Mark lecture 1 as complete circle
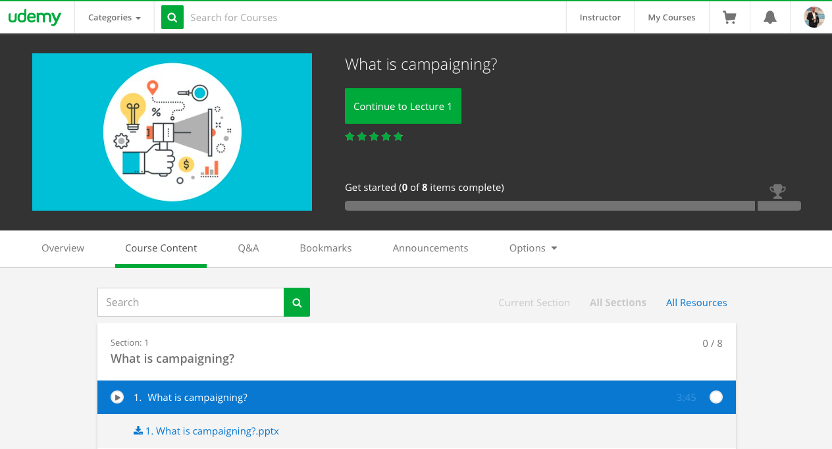 [x=716, y=397]
